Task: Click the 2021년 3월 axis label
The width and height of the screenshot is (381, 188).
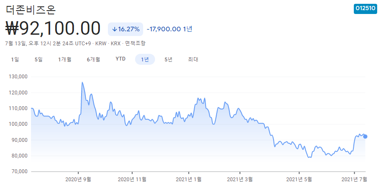Action: click(240, 179)
